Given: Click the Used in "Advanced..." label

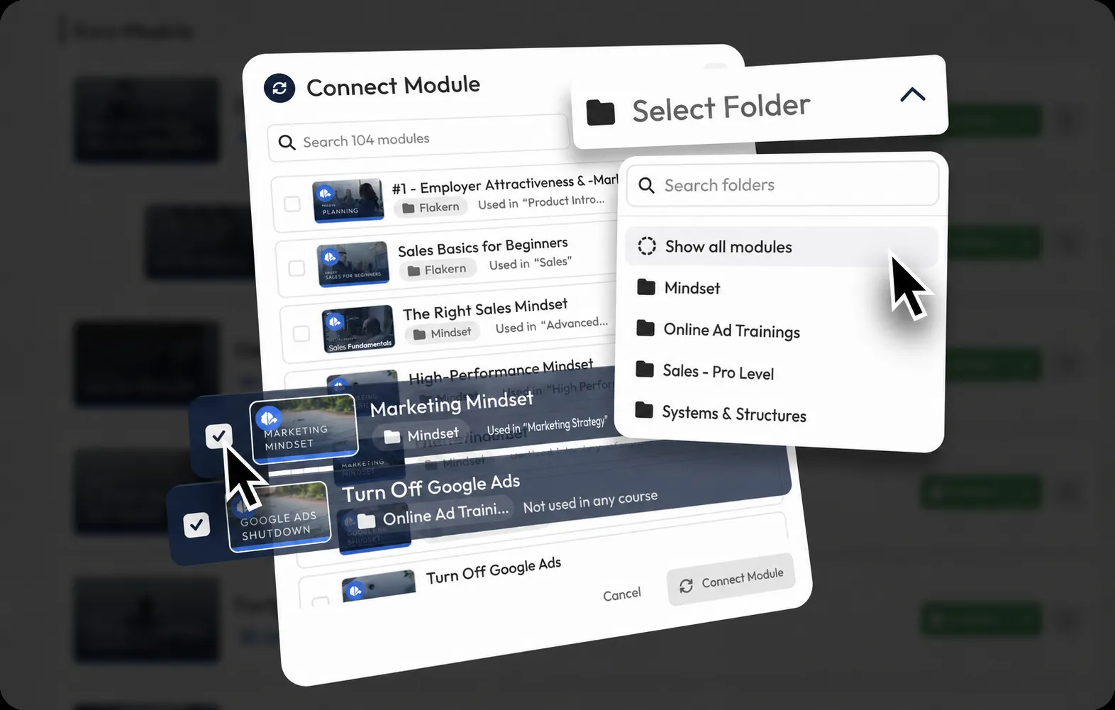Looking at the screenshot, I should tap(552, 325).
